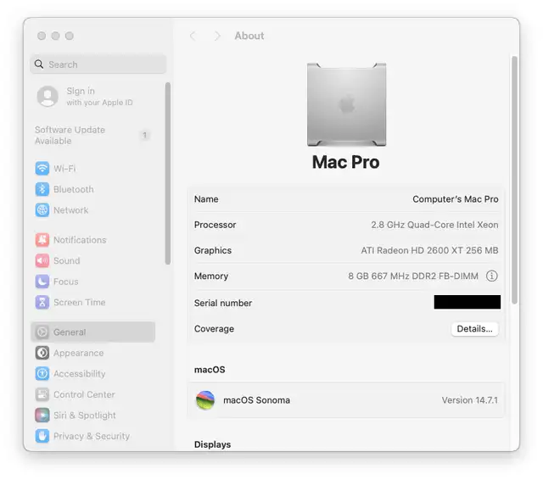
Task: Go forward with the right chevron
Action: pos(217,36)
